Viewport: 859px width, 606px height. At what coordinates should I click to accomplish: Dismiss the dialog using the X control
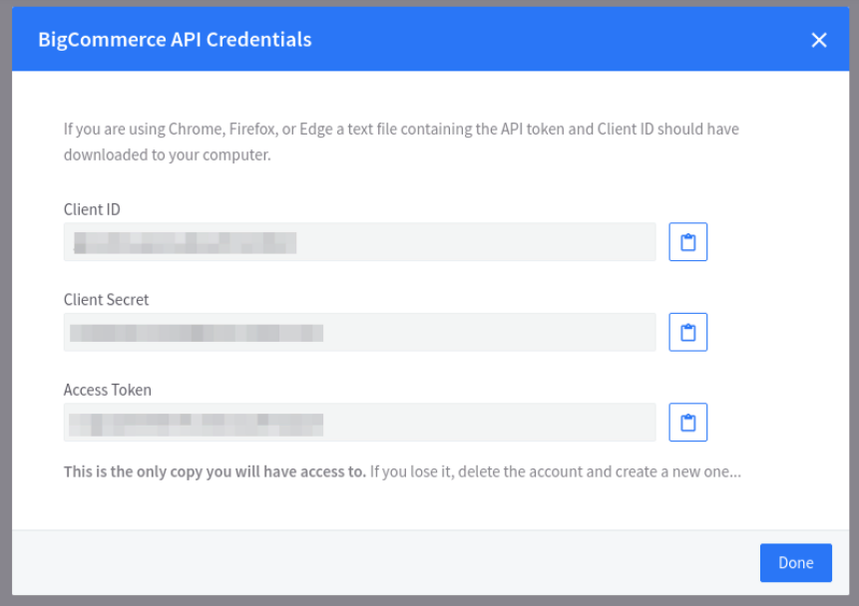pyautogui.click(x=819, y=40)
